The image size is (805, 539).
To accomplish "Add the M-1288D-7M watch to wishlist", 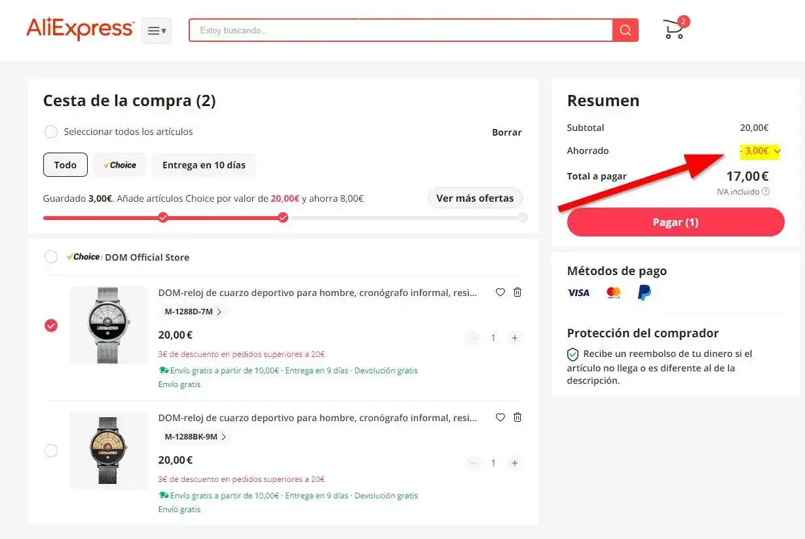I will tap(500, 292).
